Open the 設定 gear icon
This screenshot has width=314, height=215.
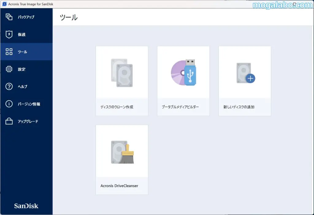(x=9, y=69)
